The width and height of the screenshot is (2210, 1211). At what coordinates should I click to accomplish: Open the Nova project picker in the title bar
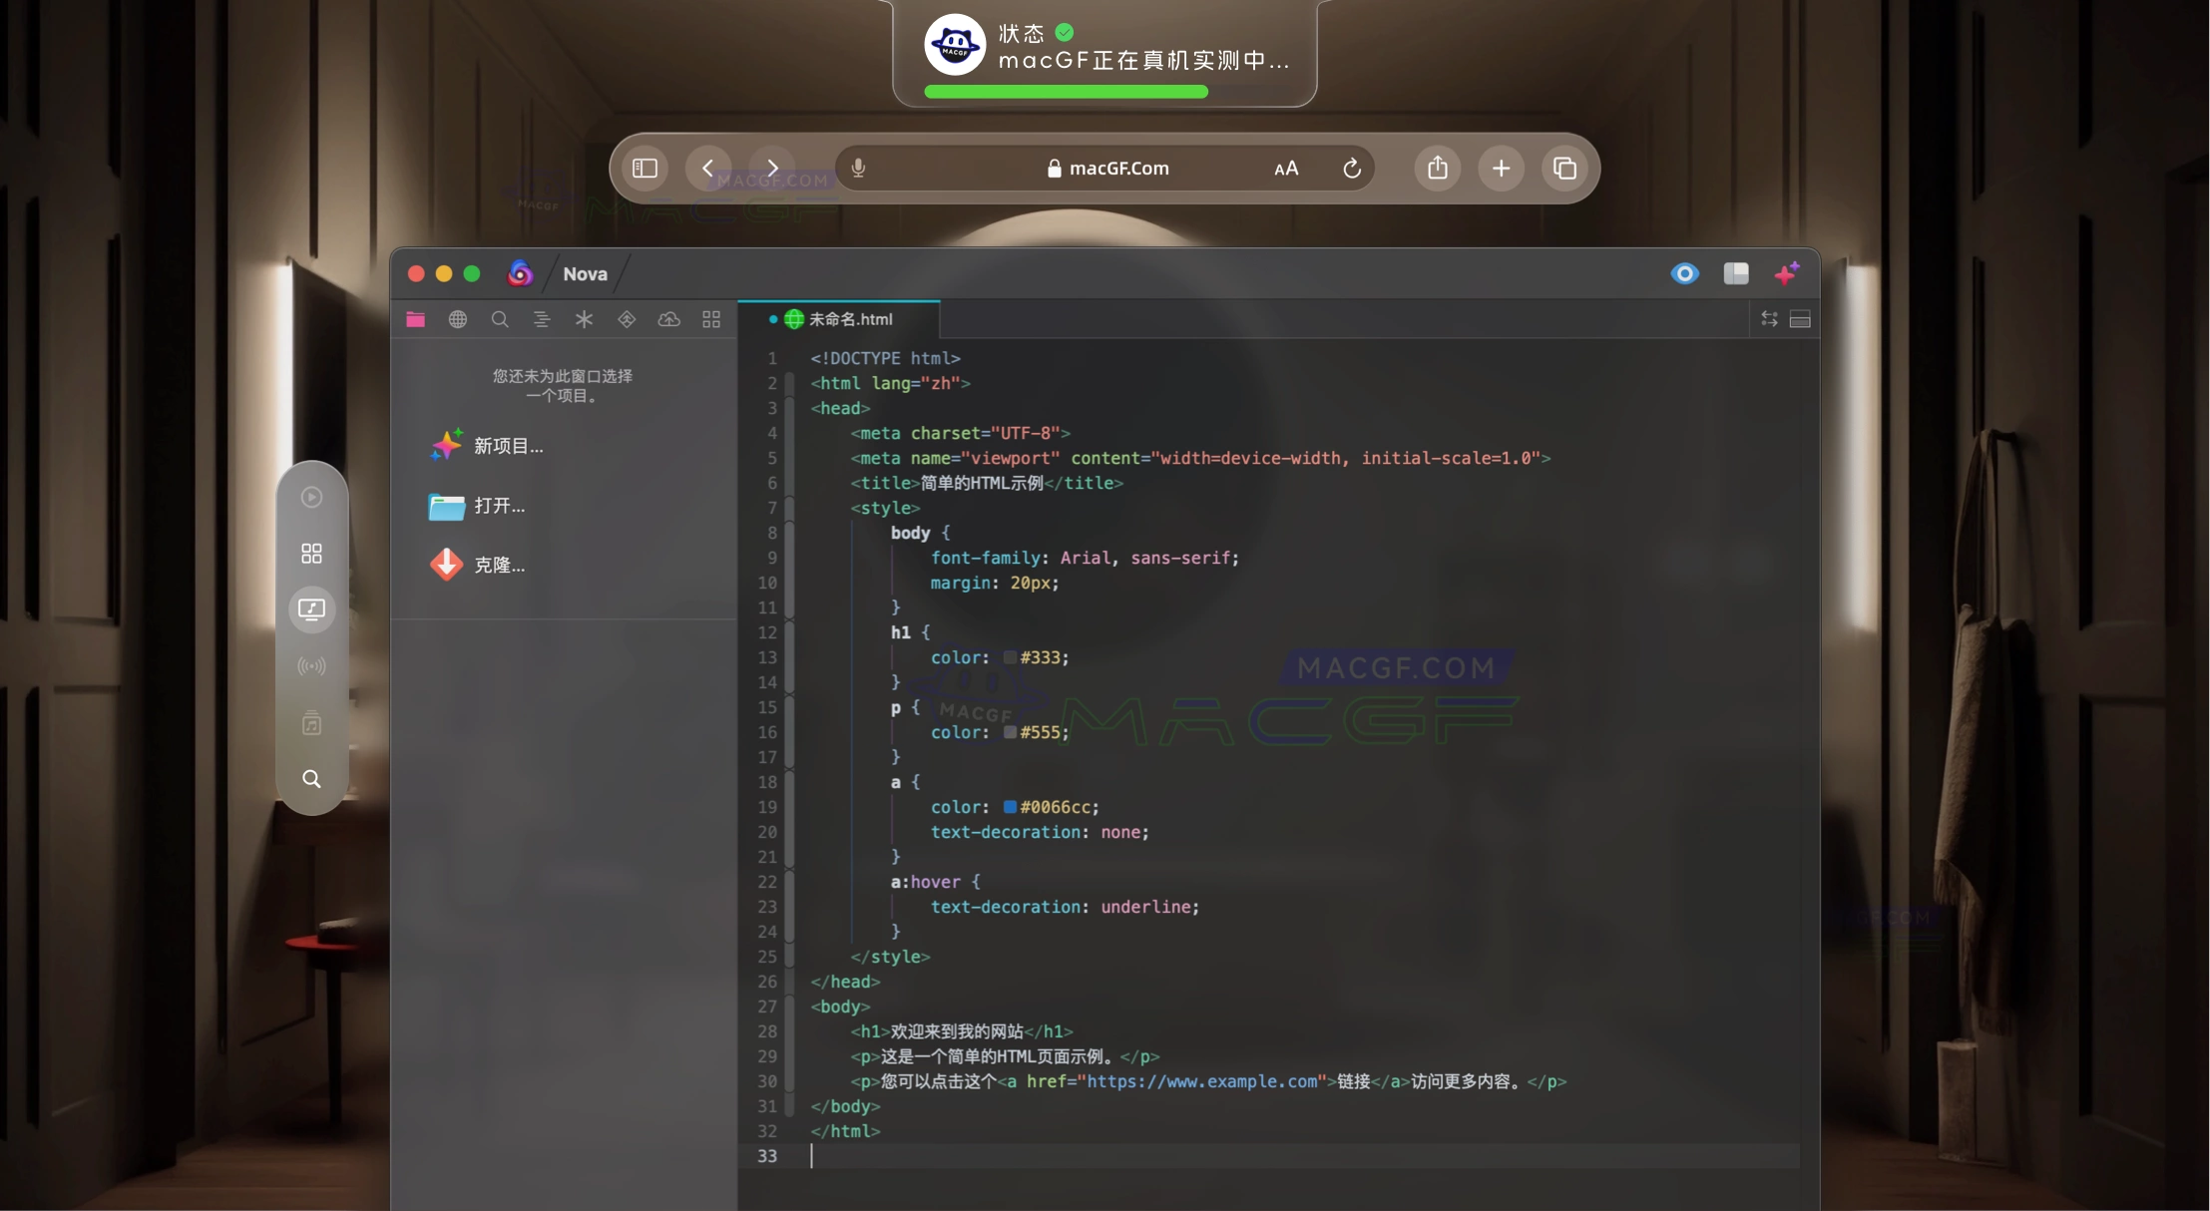585,274
